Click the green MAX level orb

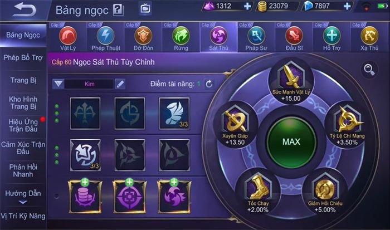[x=291, y=141]
